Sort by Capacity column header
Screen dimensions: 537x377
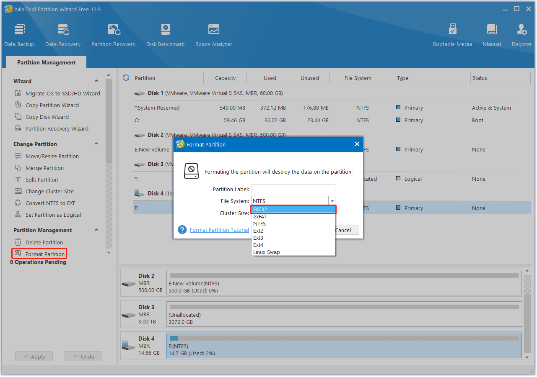(225, 78)
